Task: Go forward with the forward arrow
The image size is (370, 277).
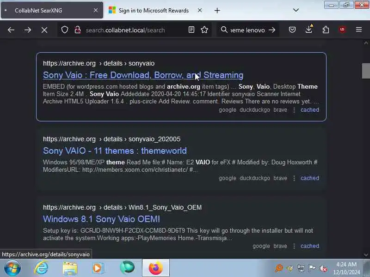Action: click(28, 30)
